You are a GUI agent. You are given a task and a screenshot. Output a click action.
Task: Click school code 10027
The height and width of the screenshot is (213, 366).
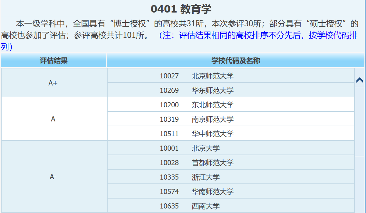(169, 76)
